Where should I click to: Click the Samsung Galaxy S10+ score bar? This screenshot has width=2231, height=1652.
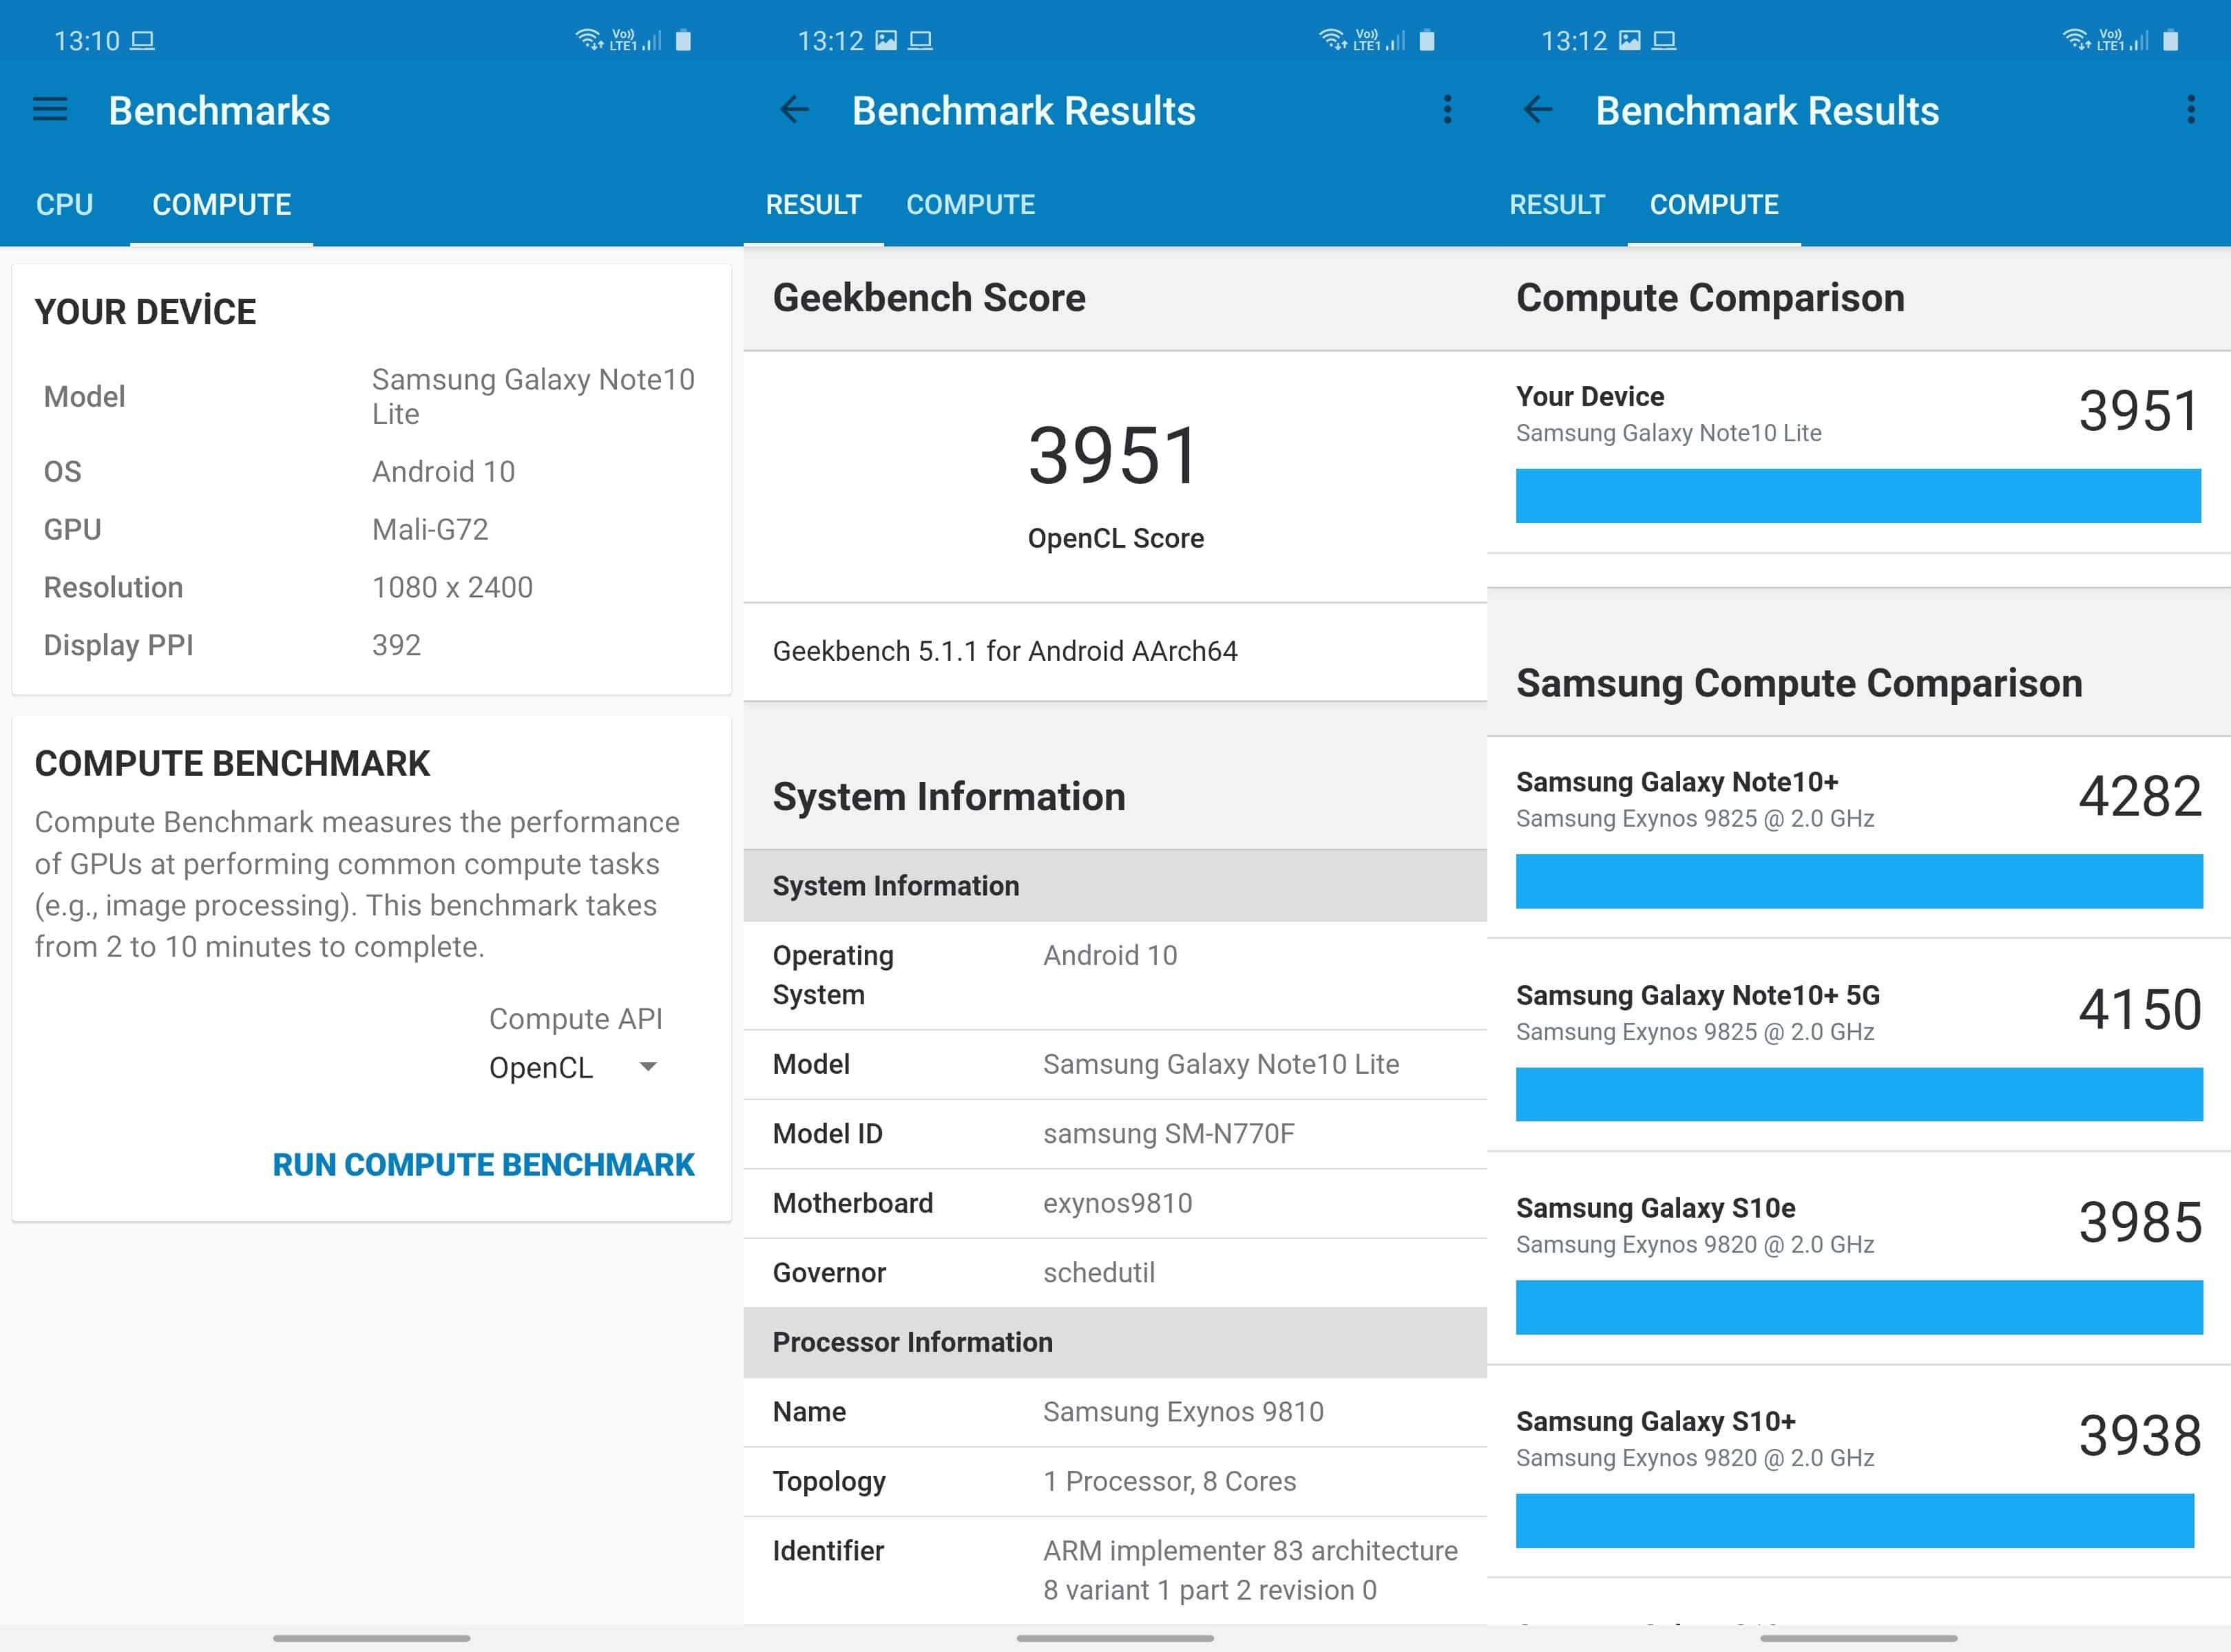pyautogui.click(x=1854, y=1521)
